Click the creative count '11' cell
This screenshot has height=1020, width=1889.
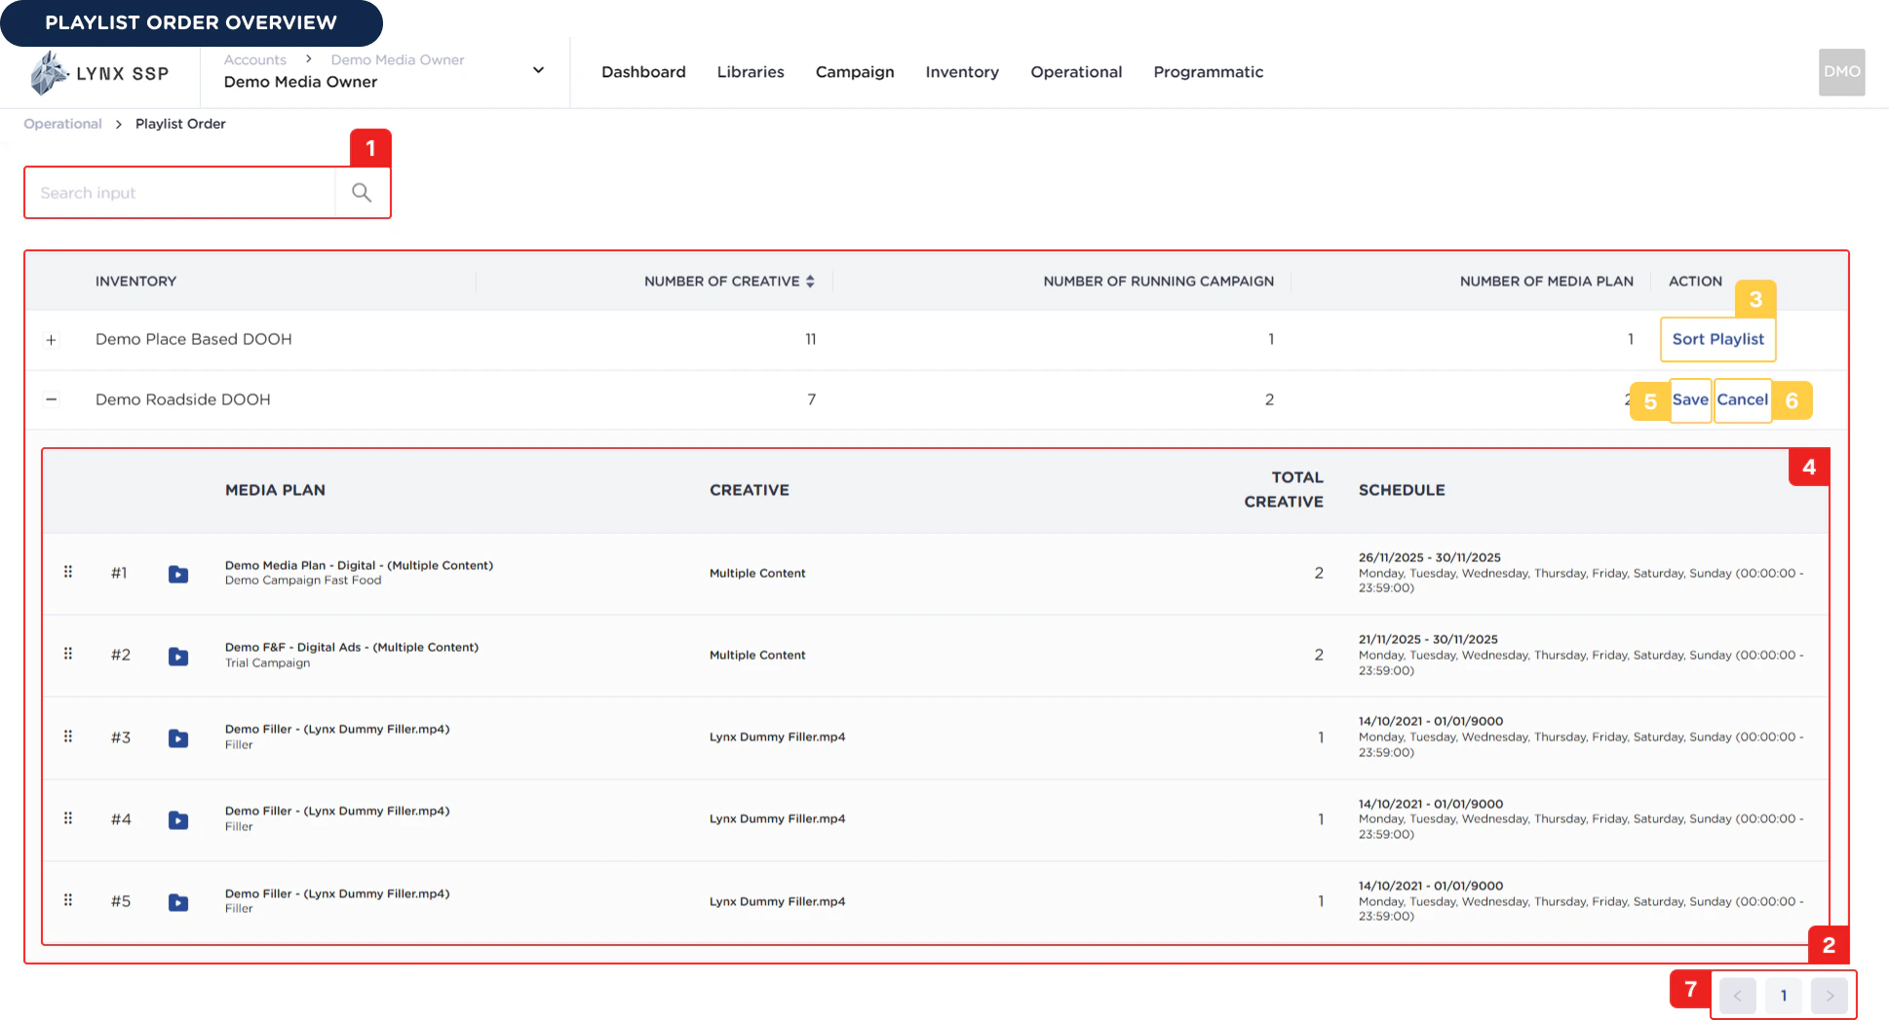click(x=811, y=339)
